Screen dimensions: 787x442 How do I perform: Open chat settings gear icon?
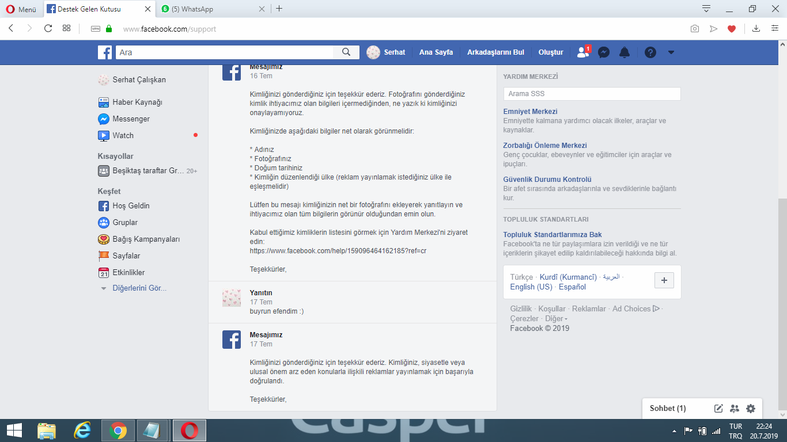751,409
